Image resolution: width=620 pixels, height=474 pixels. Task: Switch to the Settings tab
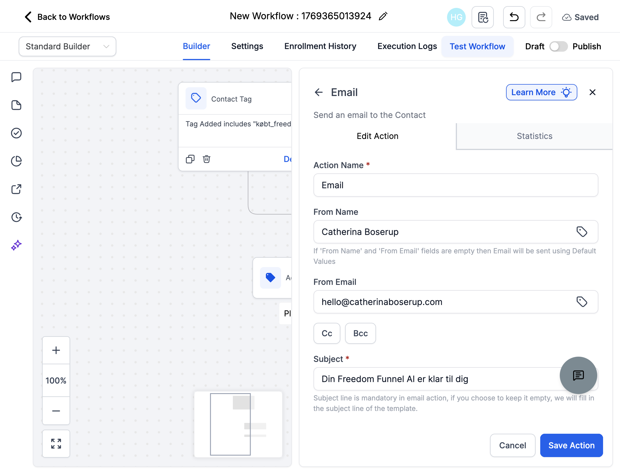click(247, 46)
